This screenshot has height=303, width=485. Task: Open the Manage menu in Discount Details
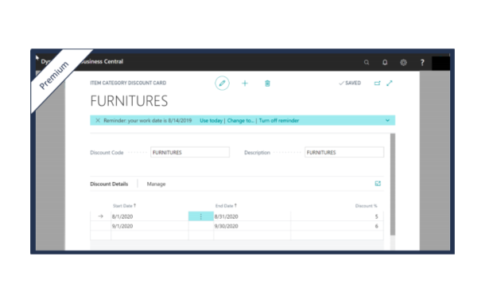[156, 184]
